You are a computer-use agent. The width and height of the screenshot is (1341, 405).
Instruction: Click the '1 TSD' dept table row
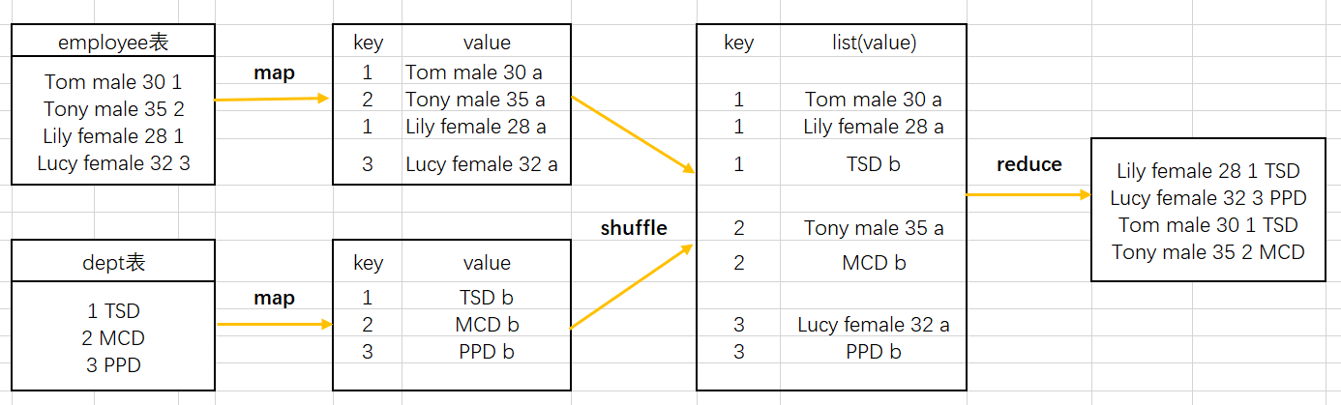point(113,311)
